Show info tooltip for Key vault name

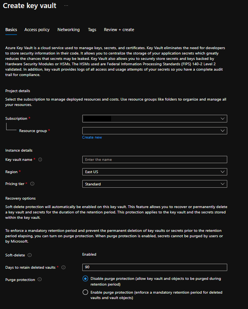click(x=40, y=159)
